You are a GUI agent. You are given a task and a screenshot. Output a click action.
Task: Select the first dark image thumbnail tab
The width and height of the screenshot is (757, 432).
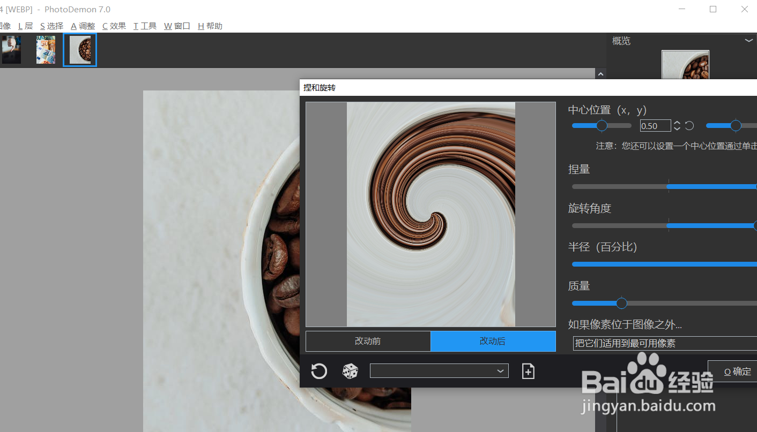point(11,50)
